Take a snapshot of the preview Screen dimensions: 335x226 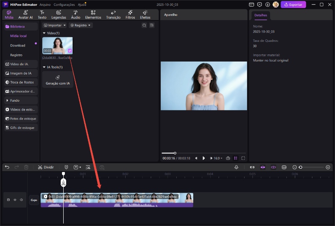coord(228,158)
